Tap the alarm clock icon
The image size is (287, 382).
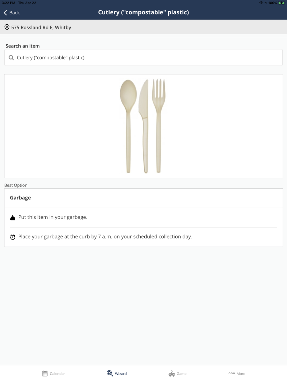pyautogui.click(x=13, y=237)
